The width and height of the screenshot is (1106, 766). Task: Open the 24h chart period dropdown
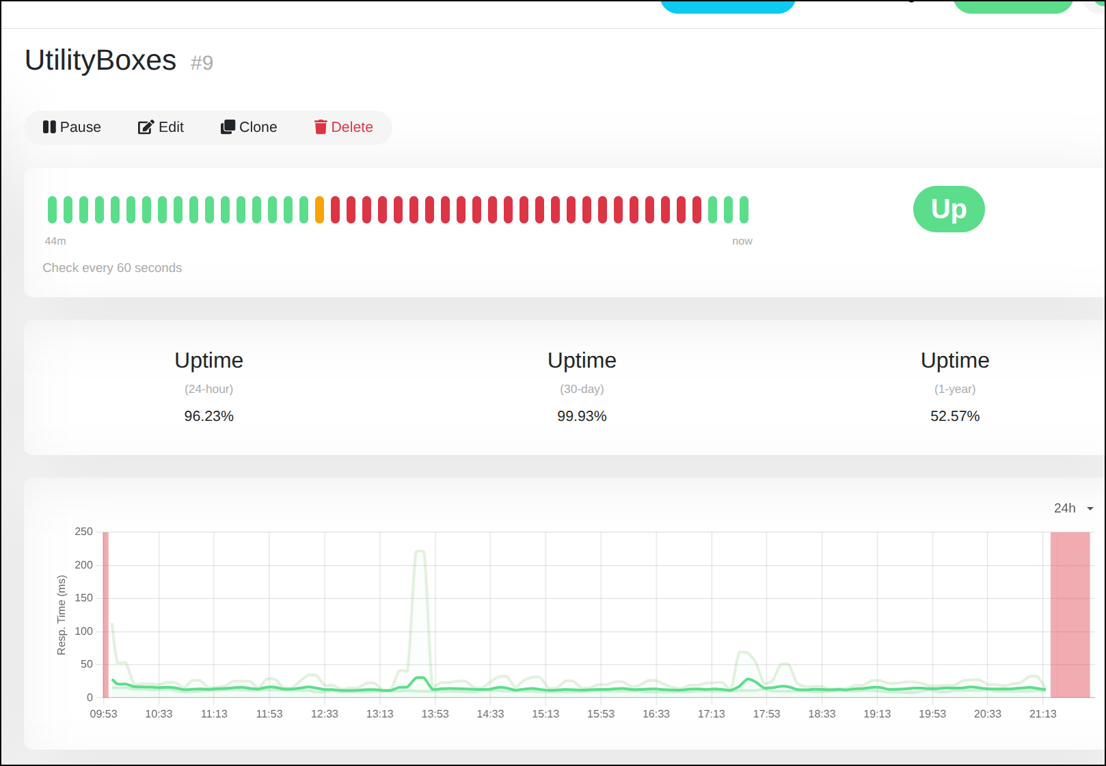(1065, 508)
